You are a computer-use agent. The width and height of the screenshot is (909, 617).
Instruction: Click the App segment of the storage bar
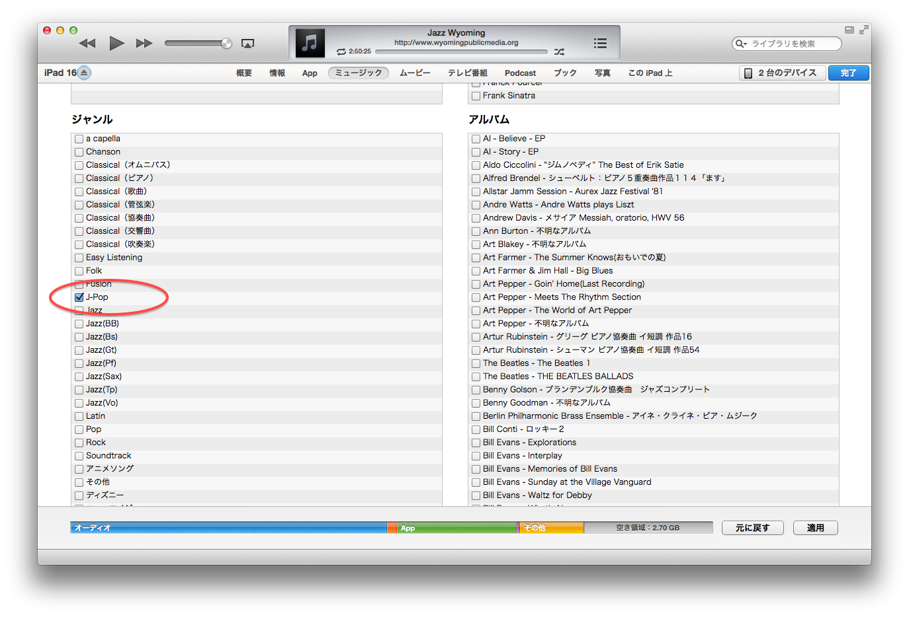coord(456,528)
